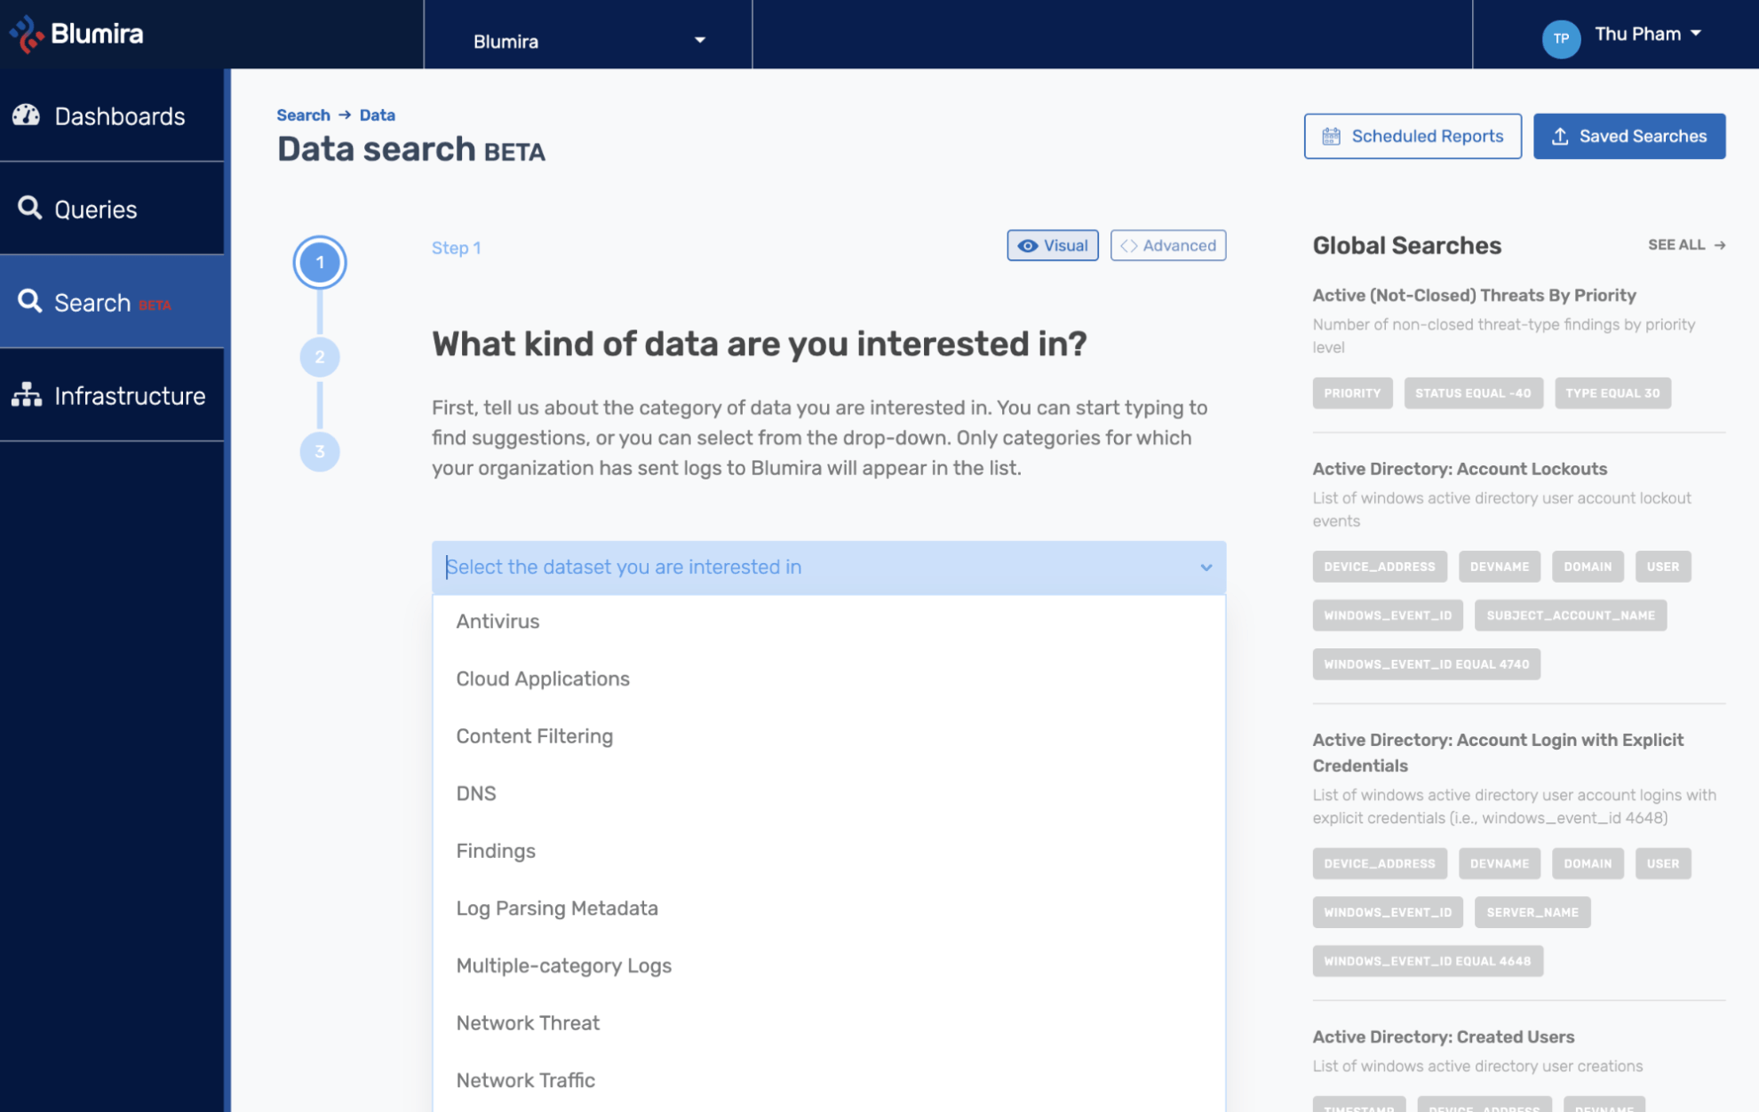This screenshot has height=1112, width=1759.
Task: Click the Step 2 progress circle
Action: click(320, 357)
